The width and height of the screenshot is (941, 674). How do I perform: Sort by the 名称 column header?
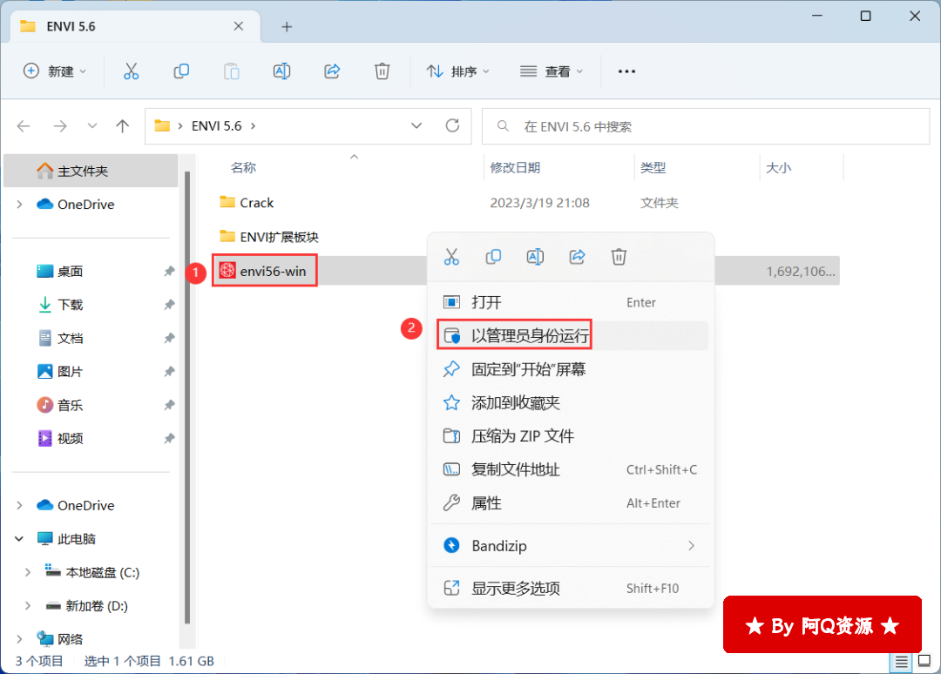[x=243, y=168]
